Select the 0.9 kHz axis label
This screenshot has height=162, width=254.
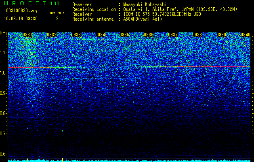[4, 93]
